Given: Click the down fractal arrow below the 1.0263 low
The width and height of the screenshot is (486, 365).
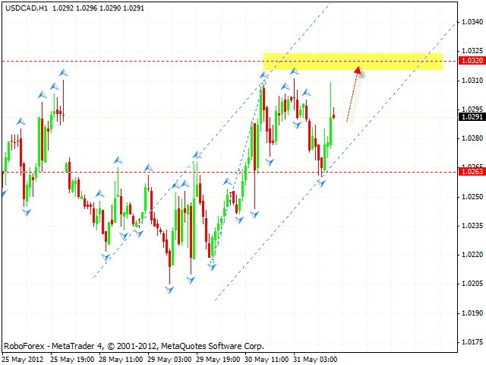Looking at the screenshot, I should pos(321,183).
